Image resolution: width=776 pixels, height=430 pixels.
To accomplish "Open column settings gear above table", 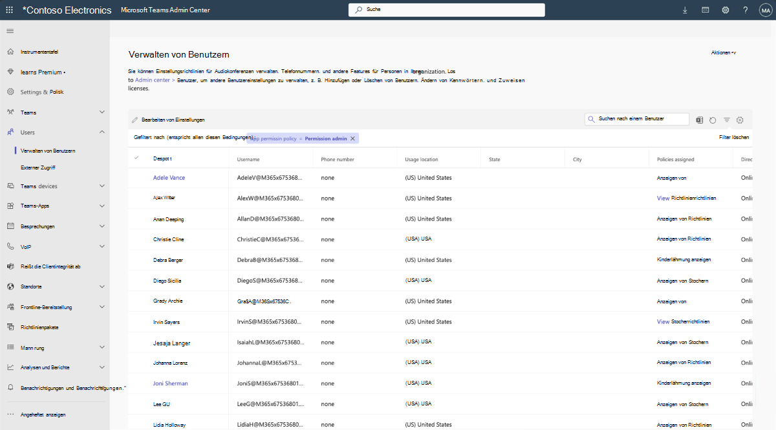I will pos(740,120).
